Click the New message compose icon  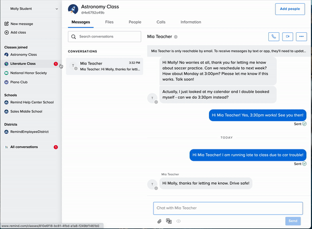click(6, 24)
